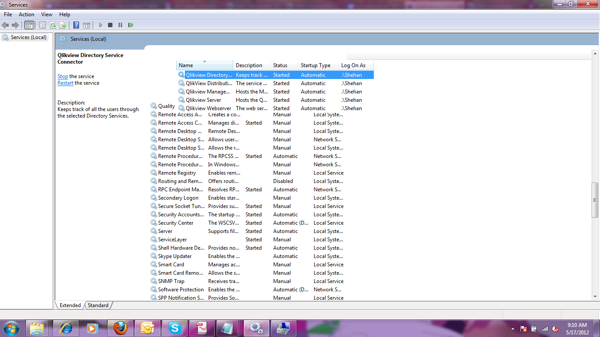
Task: Click gear icon beside Remote Registry
Action: click(154, 173)
